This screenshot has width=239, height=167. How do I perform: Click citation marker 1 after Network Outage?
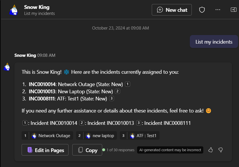128,84
